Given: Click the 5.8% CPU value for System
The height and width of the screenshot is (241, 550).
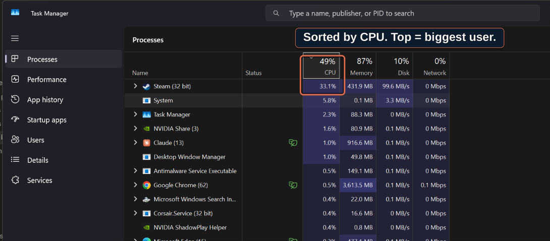Looking at the screenshot, I should [x=329, y=100].
